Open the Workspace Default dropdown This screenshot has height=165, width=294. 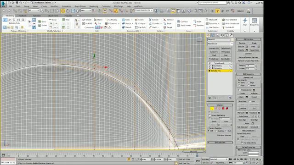pos(44,3)
